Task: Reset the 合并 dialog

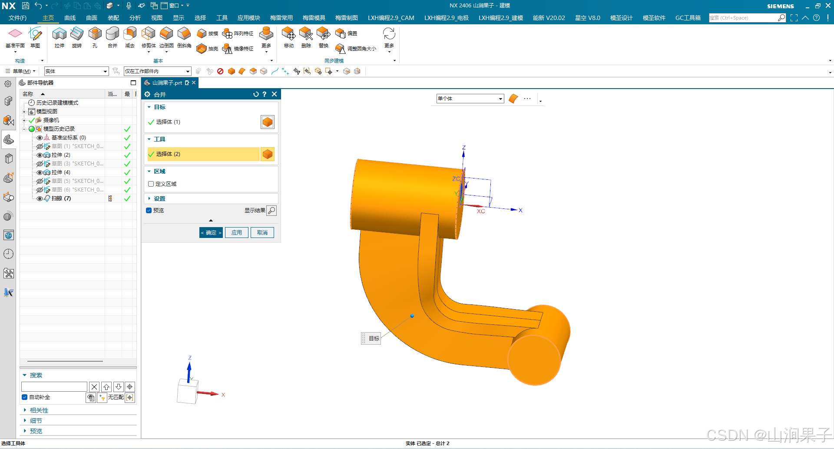Action: click(256, 94)
